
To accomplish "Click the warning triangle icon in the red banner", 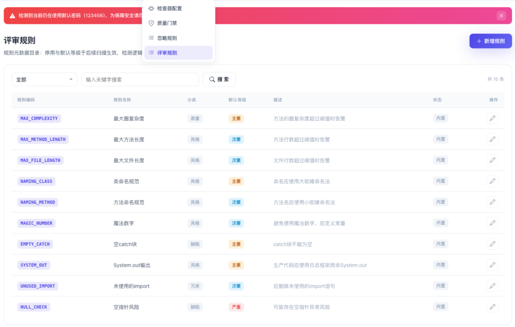I will click(12, 16).
